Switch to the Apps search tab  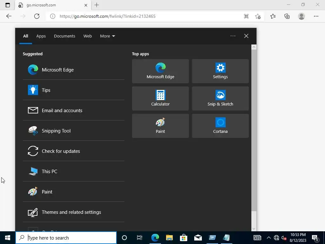click(41, 36)
